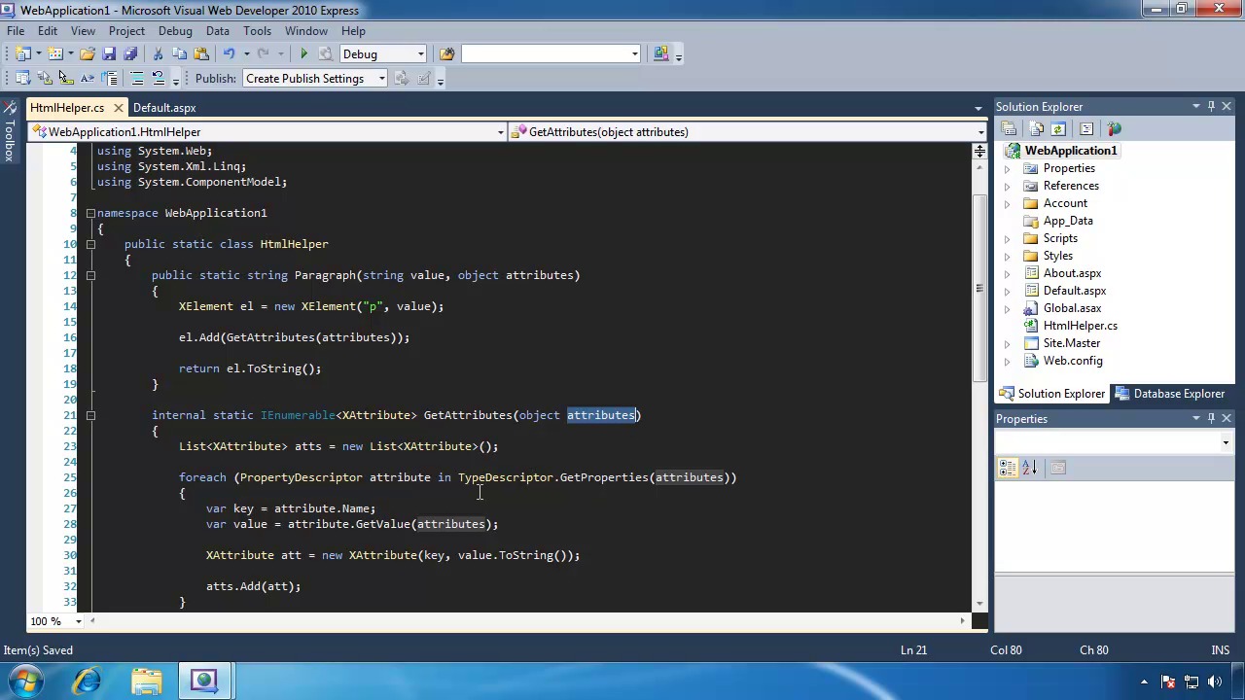Open the Create Publish Settings dropdown
Screen dimensions: 1245x700
click(x=381, y=79)
